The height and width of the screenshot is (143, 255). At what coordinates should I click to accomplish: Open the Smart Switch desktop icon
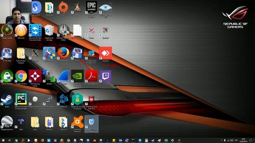36,8
